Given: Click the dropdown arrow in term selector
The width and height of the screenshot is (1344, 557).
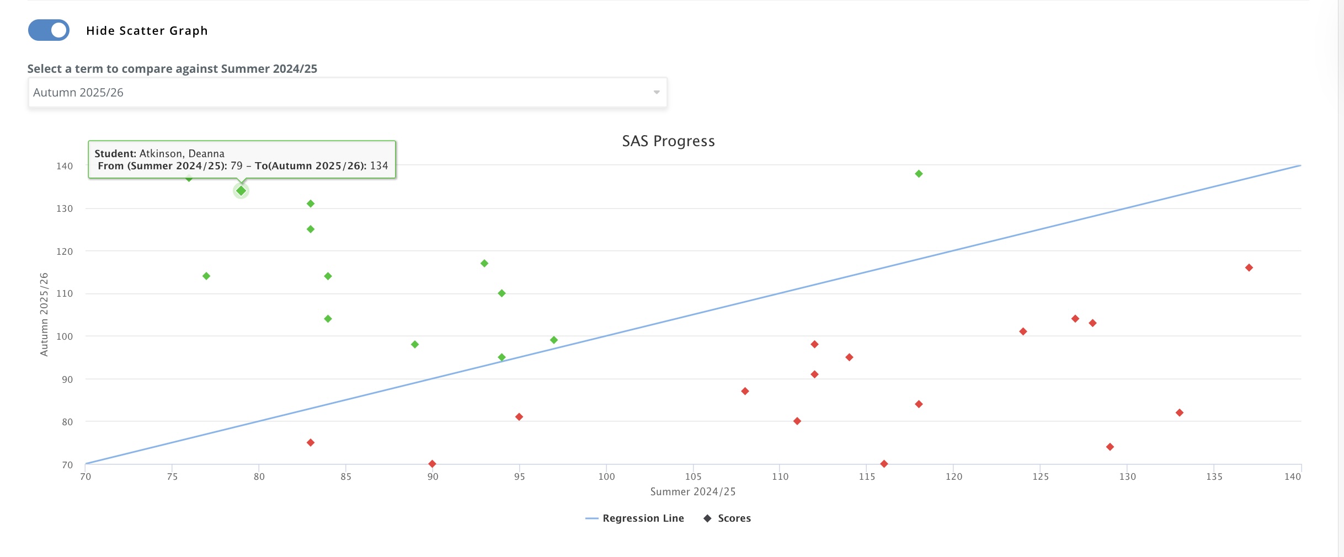Looking at the screenshot, I should pyautogui.click(x=656, y=93).
